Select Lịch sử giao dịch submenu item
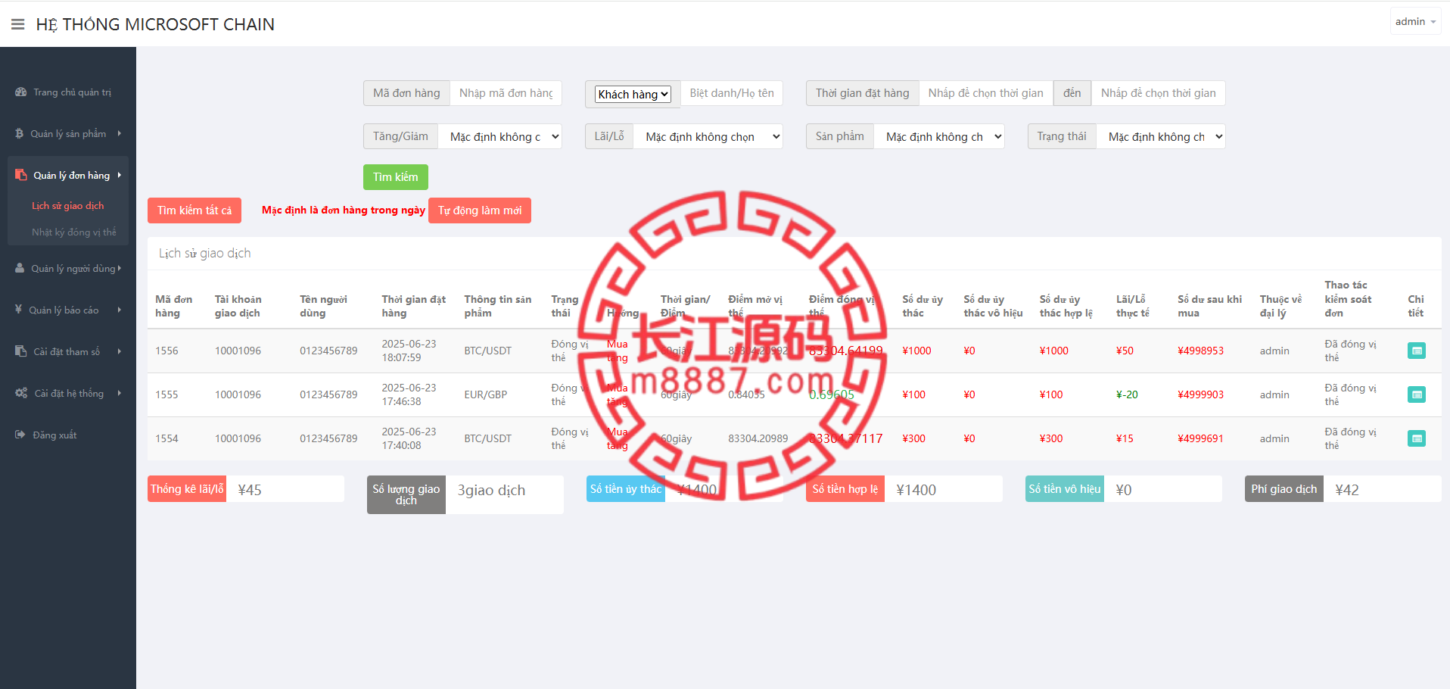Screen dimensions: 1450x689 [68, 206]
